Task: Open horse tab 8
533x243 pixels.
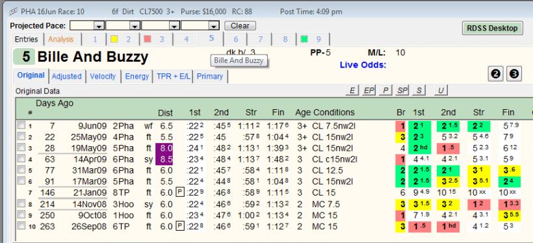Action: tap(285, 39)
